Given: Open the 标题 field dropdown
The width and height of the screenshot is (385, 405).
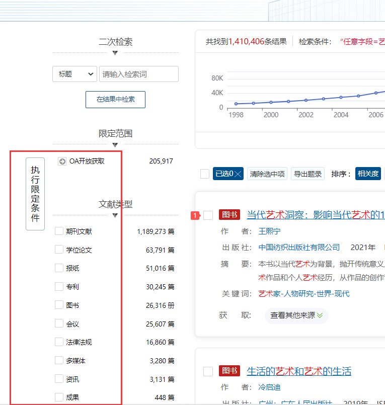Looking at the screenshot, I should [x=74, y=74].
